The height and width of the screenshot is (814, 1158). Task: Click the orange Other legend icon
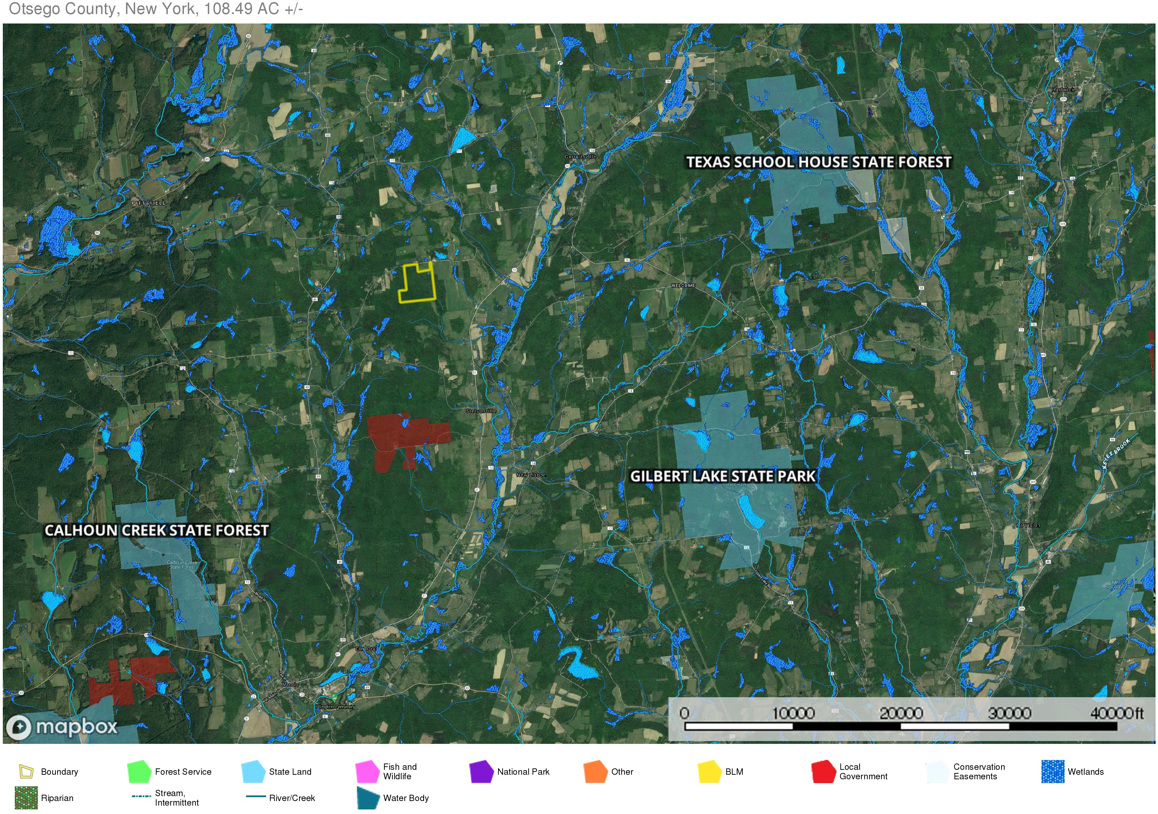point(595,771)
